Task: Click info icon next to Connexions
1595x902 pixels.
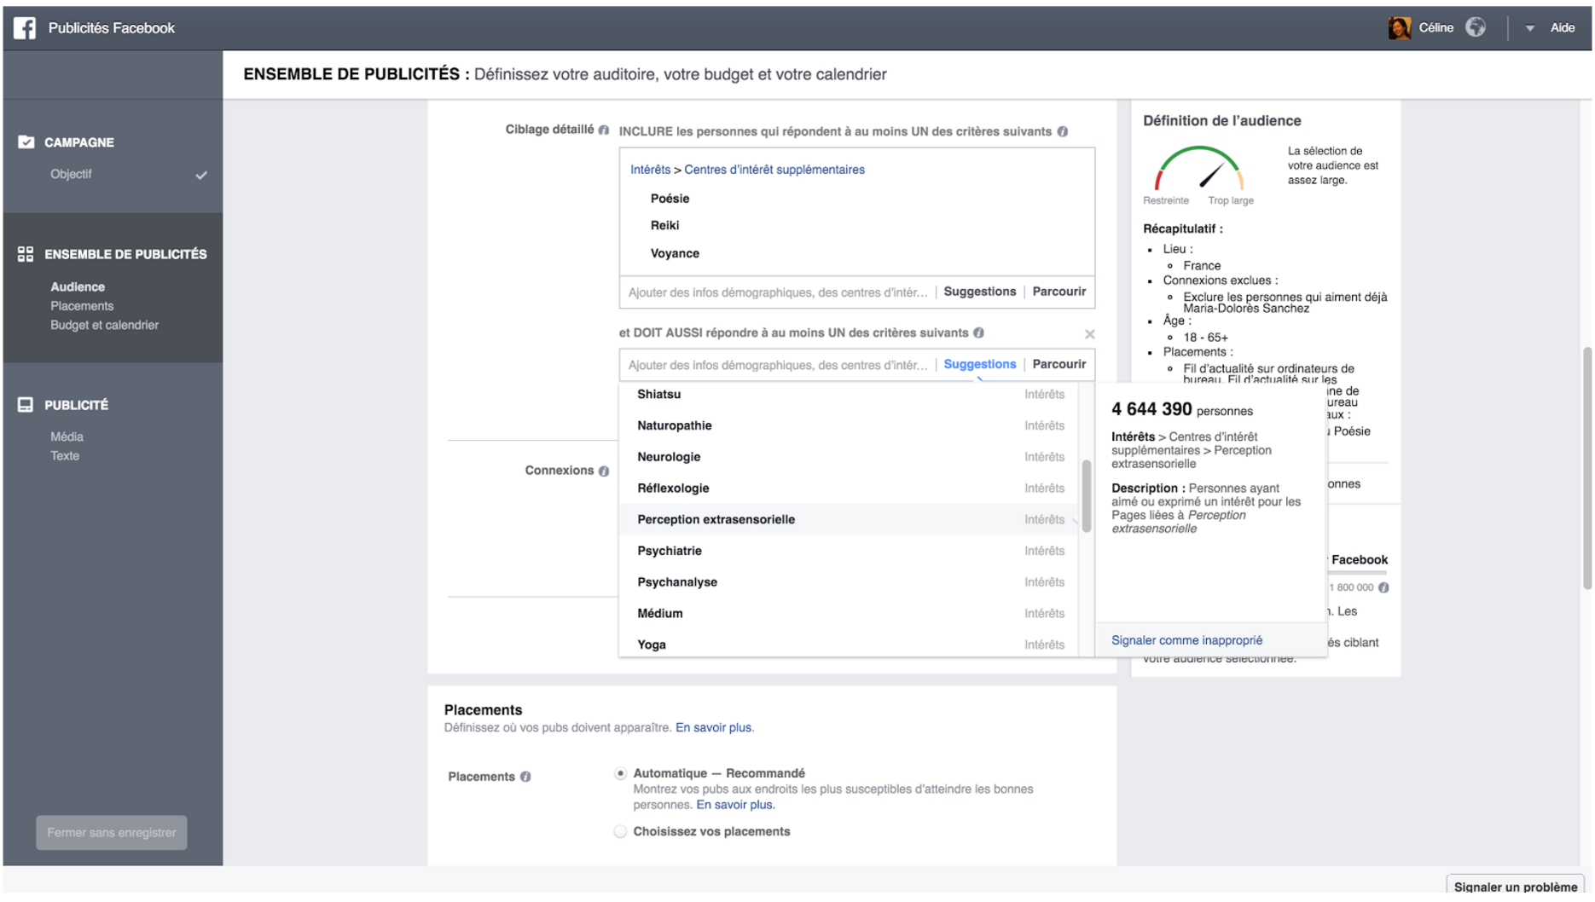Action: (x=604, y=471)
